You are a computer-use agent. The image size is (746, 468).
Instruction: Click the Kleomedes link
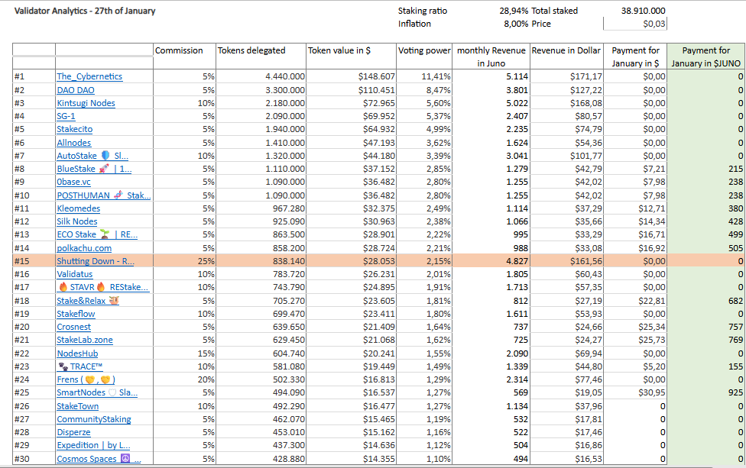click(79, 208)
